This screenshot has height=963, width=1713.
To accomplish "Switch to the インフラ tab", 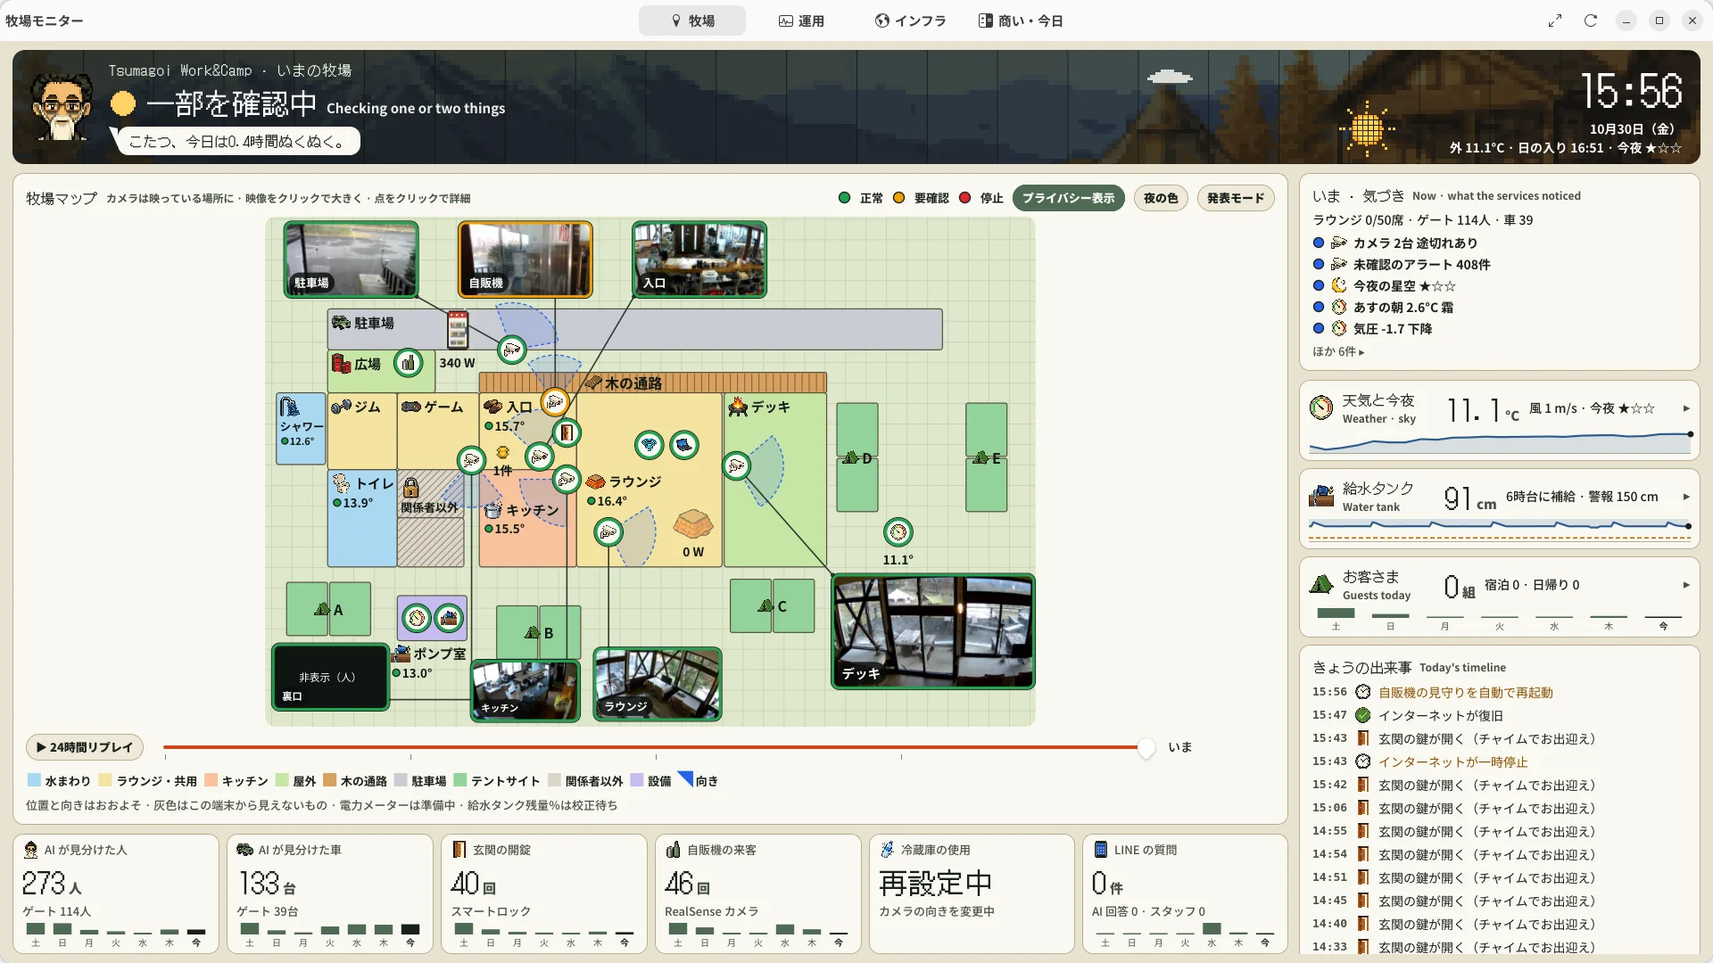I will (x=910, y=21).
